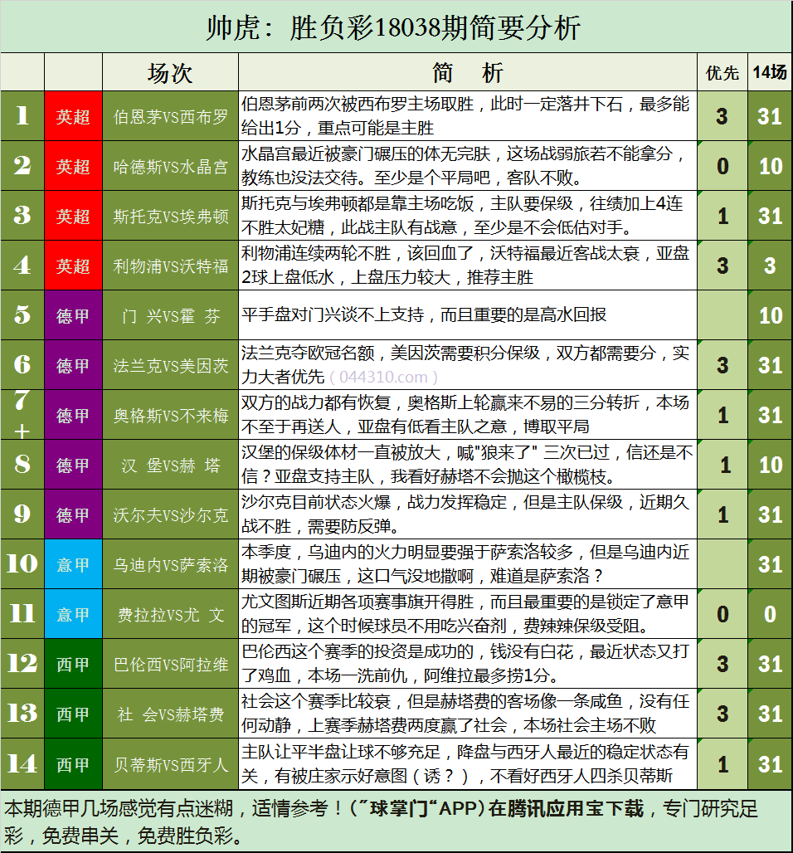The height and width of the screenshot is (853, 793).
Task: Click match cell 乌迪内VS萨索洛
Action: tap(170, 564)
